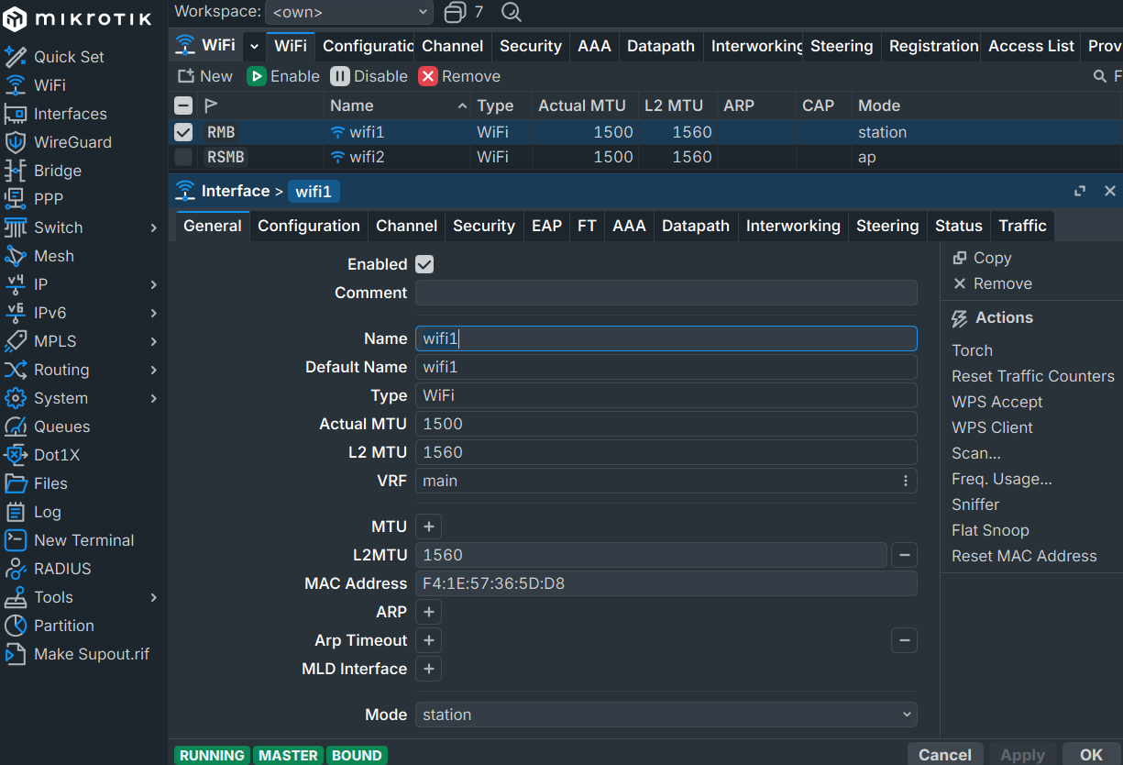This screenshot has height=765, width=1123.
Task: Check the wifi2 row checkbox
Action: pos(183,157)
